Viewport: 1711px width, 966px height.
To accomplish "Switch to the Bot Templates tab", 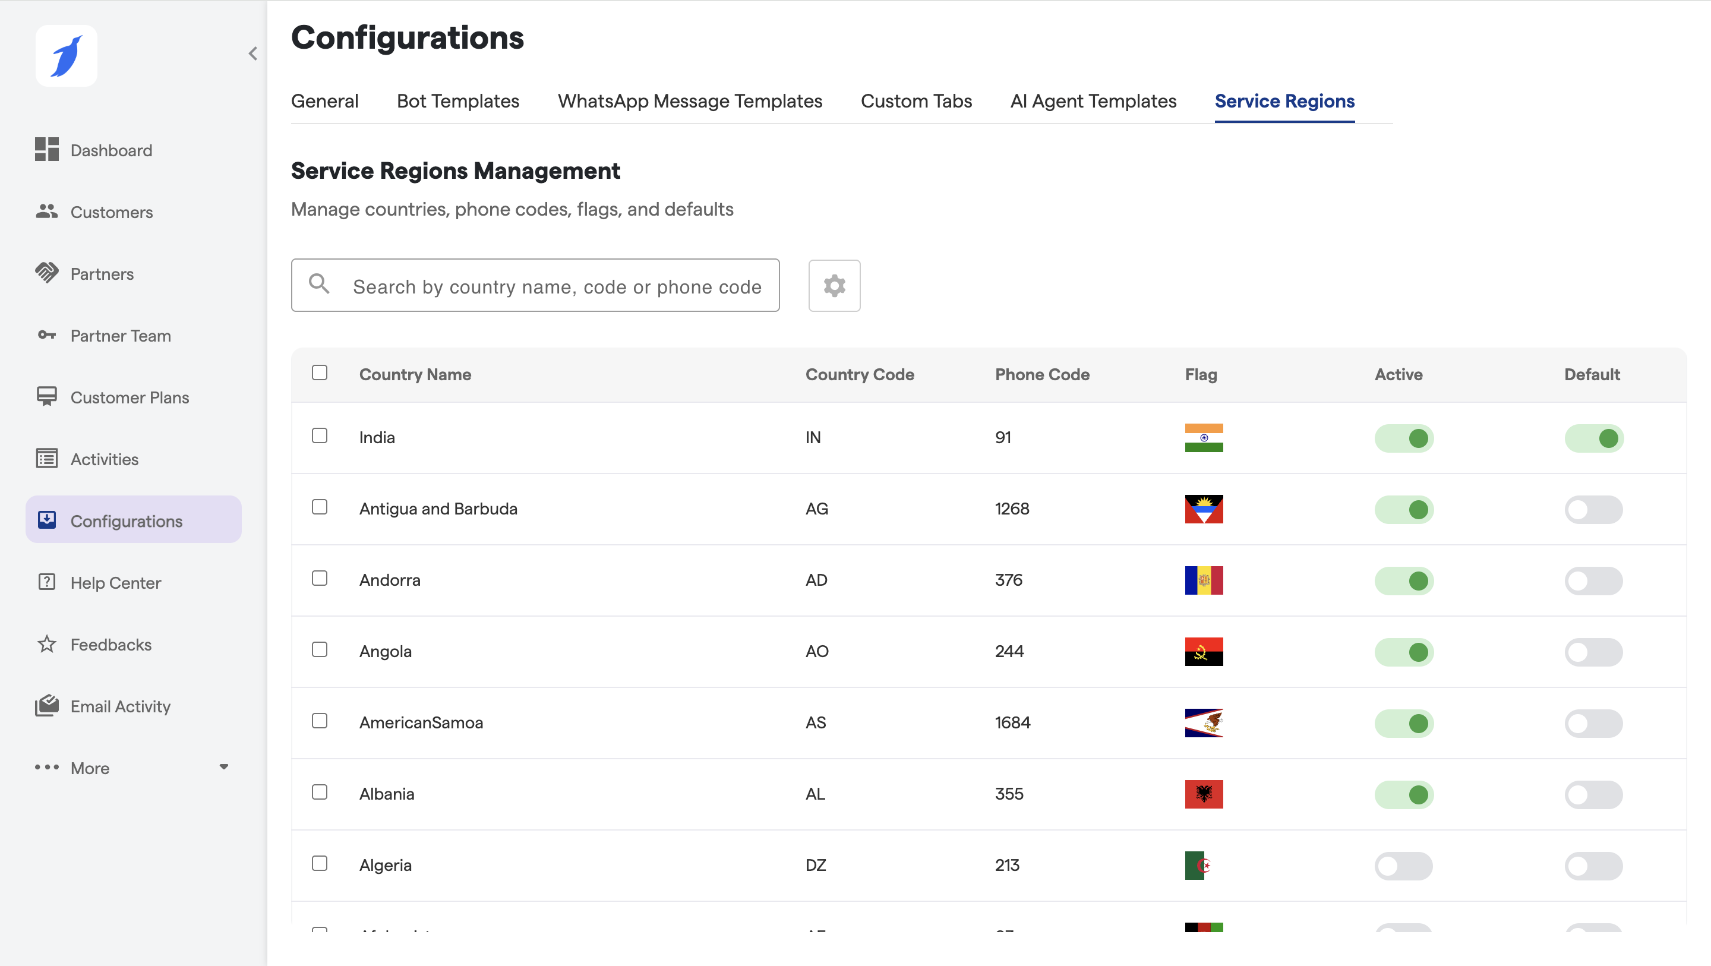I will point(457,101).
